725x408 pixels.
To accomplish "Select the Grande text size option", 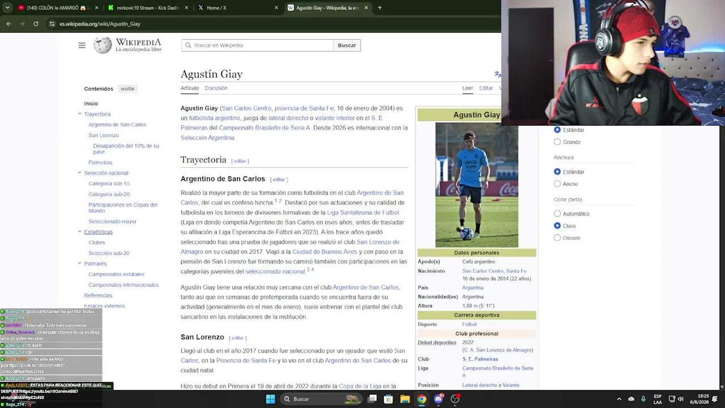I will click(x=557, y=142).
